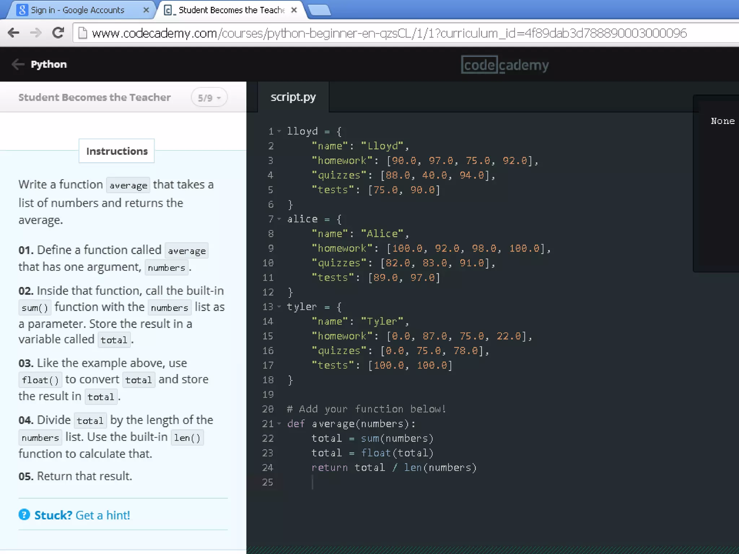Click the 'len()' code snippet in instruction 04
Image resolution: width=739 pixels, height=554 pixels.
[187, 438]
